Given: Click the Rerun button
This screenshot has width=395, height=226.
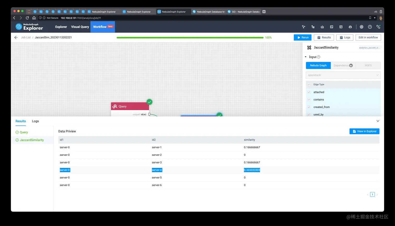Looking at the screenshot, I should coord(303,37).
